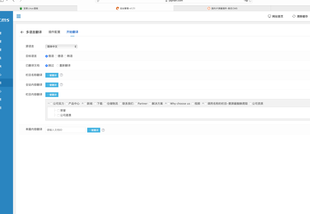
Task: Click the 请输入文档ID input field
Action: click(65, 130)
